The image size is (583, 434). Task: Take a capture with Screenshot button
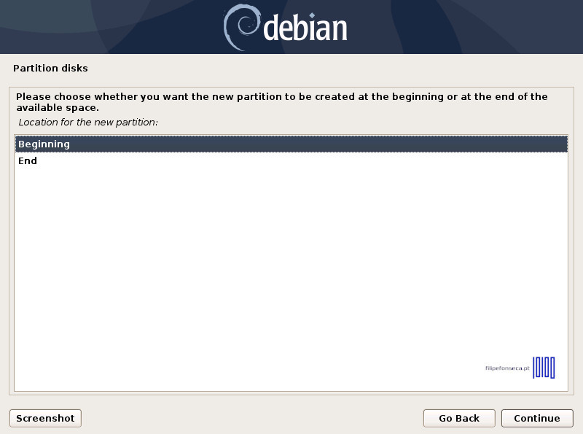pyautogui.click(x=45, y=419)
